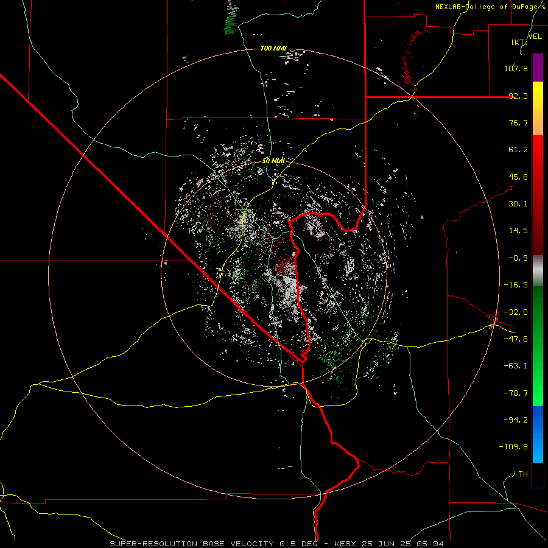This screenshot has width=548, height=548.
Task: Click the 76.7 legend value
Action: pos(518,122)
